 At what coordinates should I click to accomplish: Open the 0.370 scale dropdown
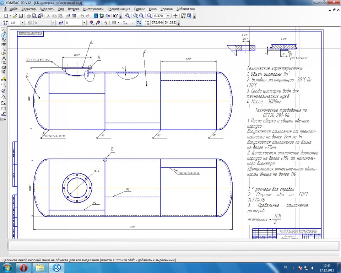[168, 16]
